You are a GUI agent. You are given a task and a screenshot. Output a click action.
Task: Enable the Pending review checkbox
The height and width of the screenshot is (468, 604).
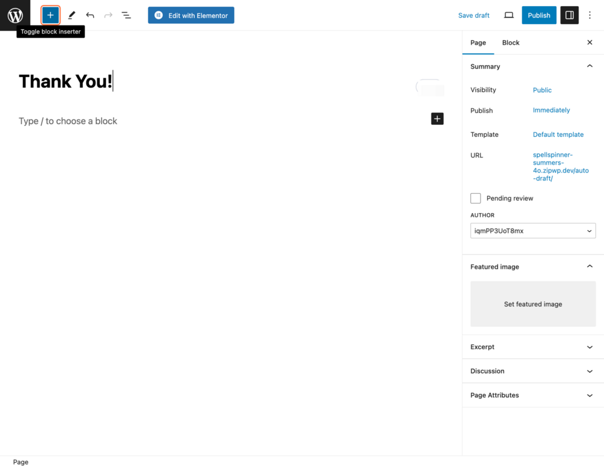tap(476, 198)
